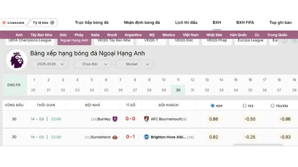Viewport: 298px width, 167px height.
Task: Open the Trực tiếp bóng đá menu
Action: [x=92, y=23]
